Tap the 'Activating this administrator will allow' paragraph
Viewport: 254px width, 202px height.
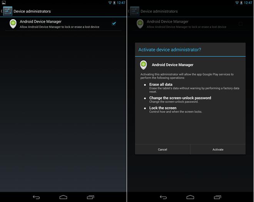187,76
